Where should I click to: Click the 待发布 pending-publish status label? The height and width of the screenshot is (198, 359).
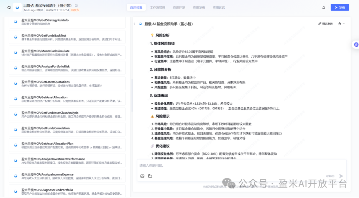point(75,10)
